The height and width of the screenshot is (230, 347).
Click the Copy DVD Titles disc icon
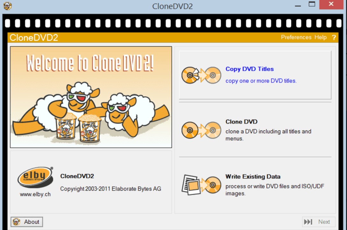coord(201,75)
